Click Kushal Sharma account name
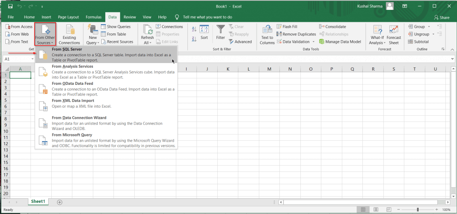Image resolution: width=457 pixels, height=214 pixels. point(370,6)
